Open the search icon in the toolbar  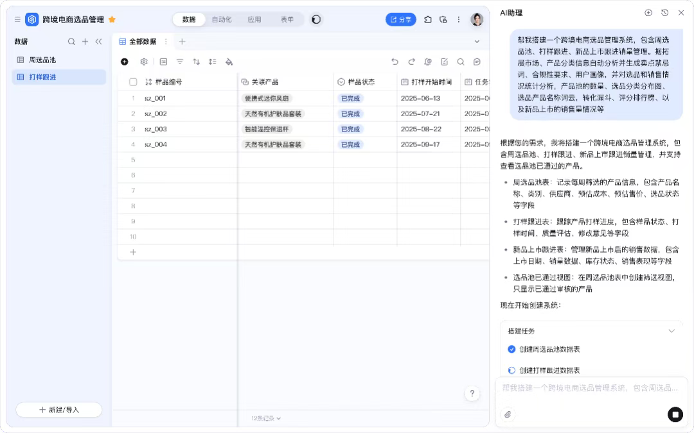[462, 62]
